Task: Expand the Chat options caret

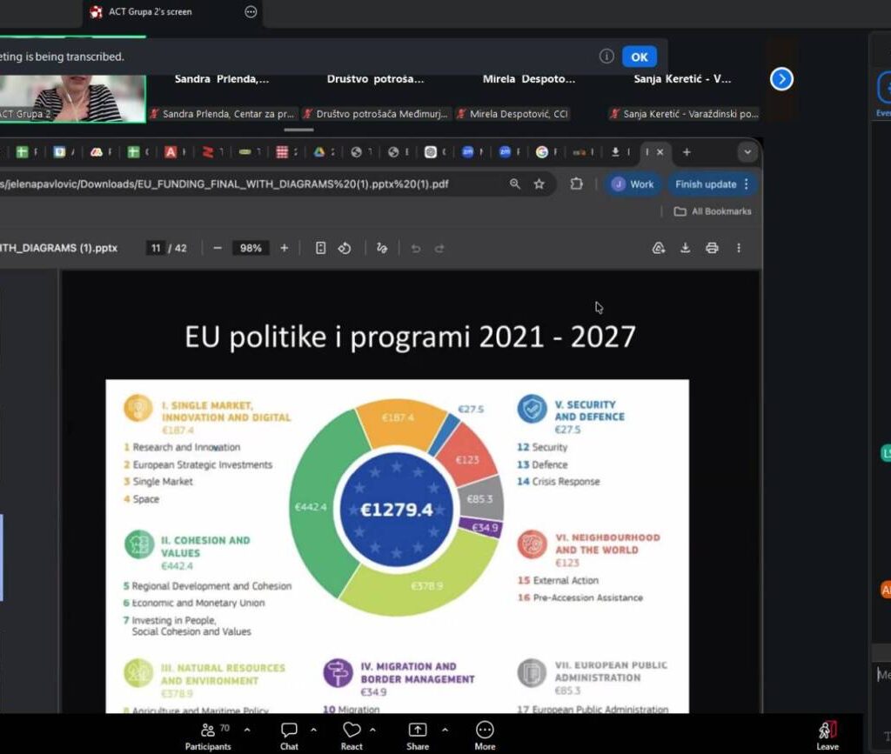Action: [x=313, y=730]
